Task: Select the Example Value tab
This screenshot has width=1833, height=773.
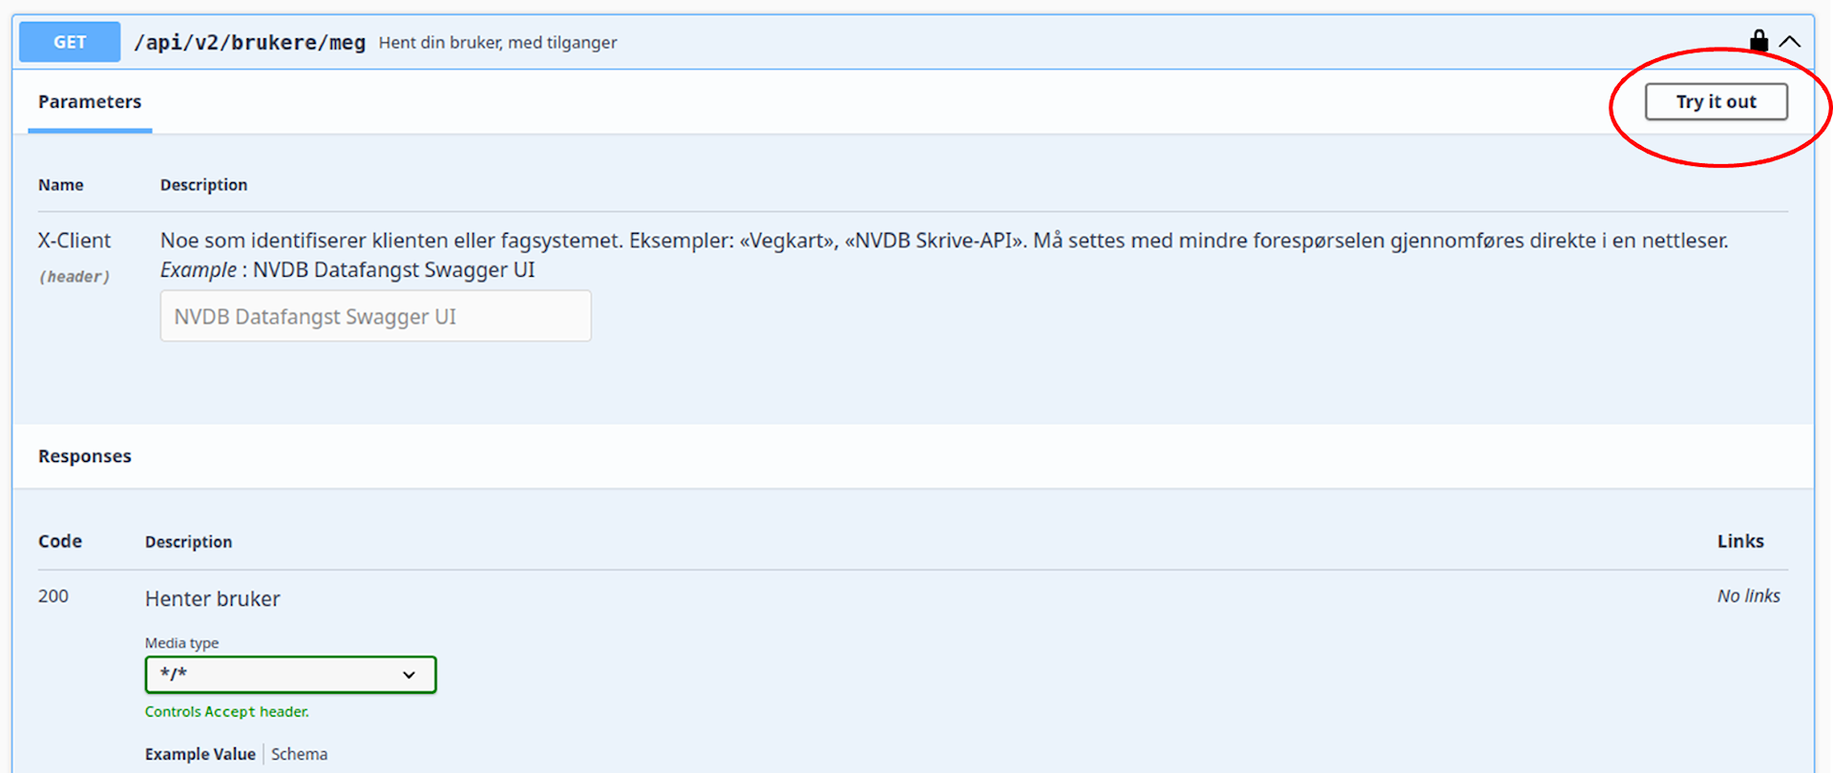Action: (x=200, y=754)
